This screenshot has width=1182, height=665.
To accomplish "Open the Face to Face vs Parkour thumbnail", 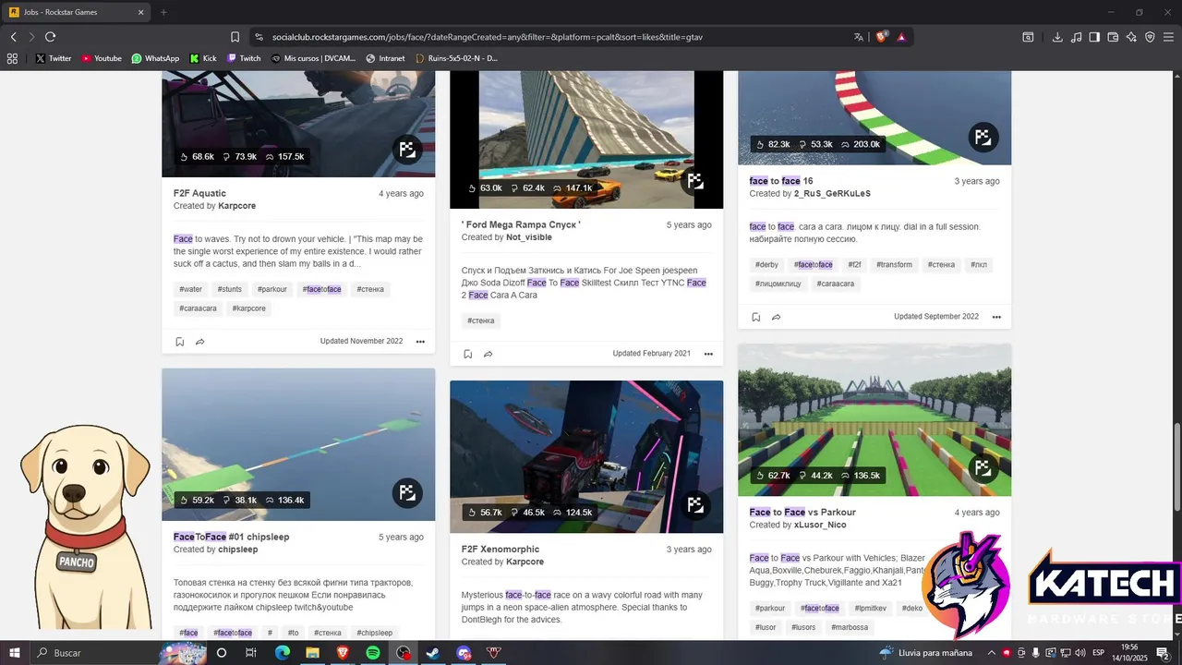I will 874,419.
